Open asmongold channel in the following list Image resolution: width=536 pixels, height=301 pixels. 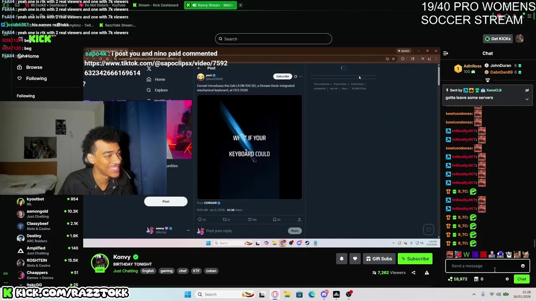[47, 214]
